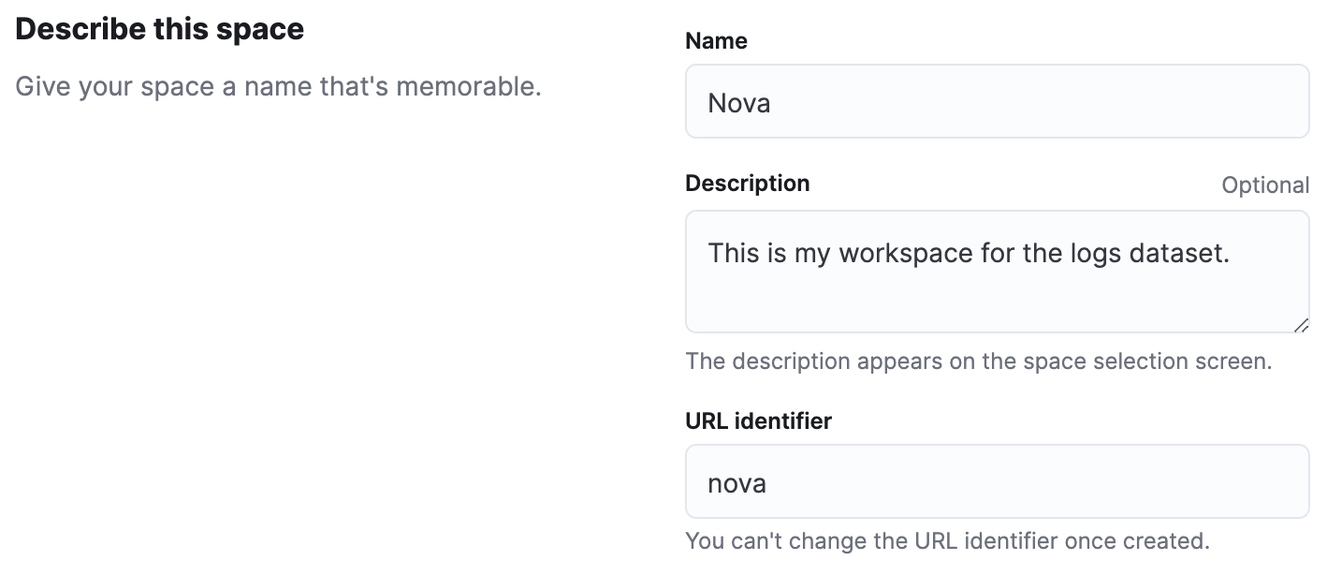
Task: Click the memorable name subtitle text
Action: pos(279,88)
